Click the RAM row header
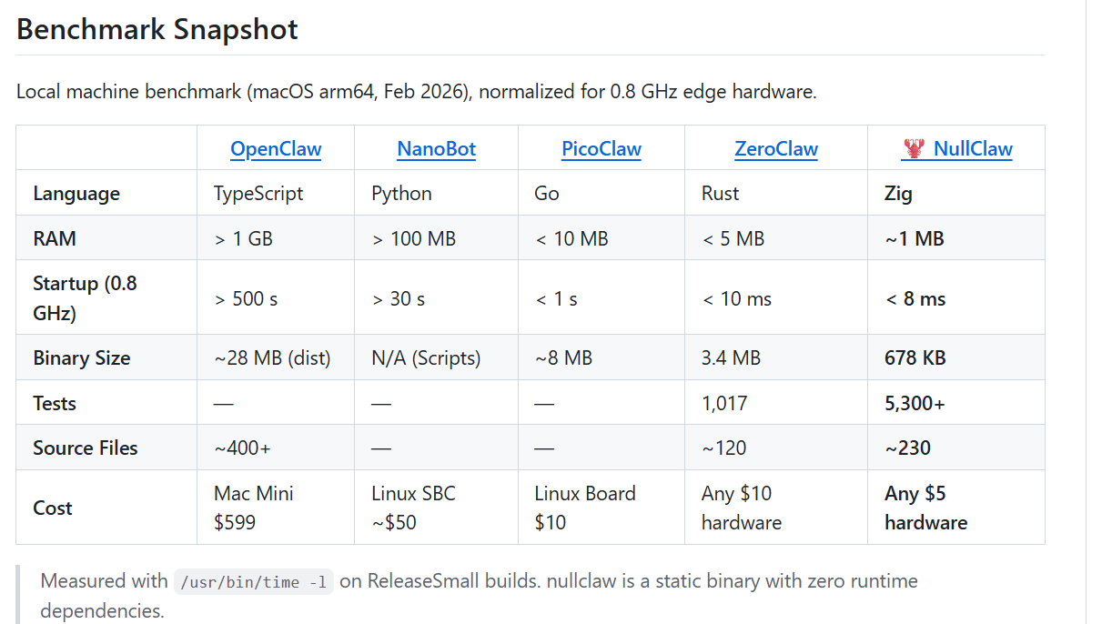The height and width of the screenshot is (624, 1112). [x=55, y=238]
